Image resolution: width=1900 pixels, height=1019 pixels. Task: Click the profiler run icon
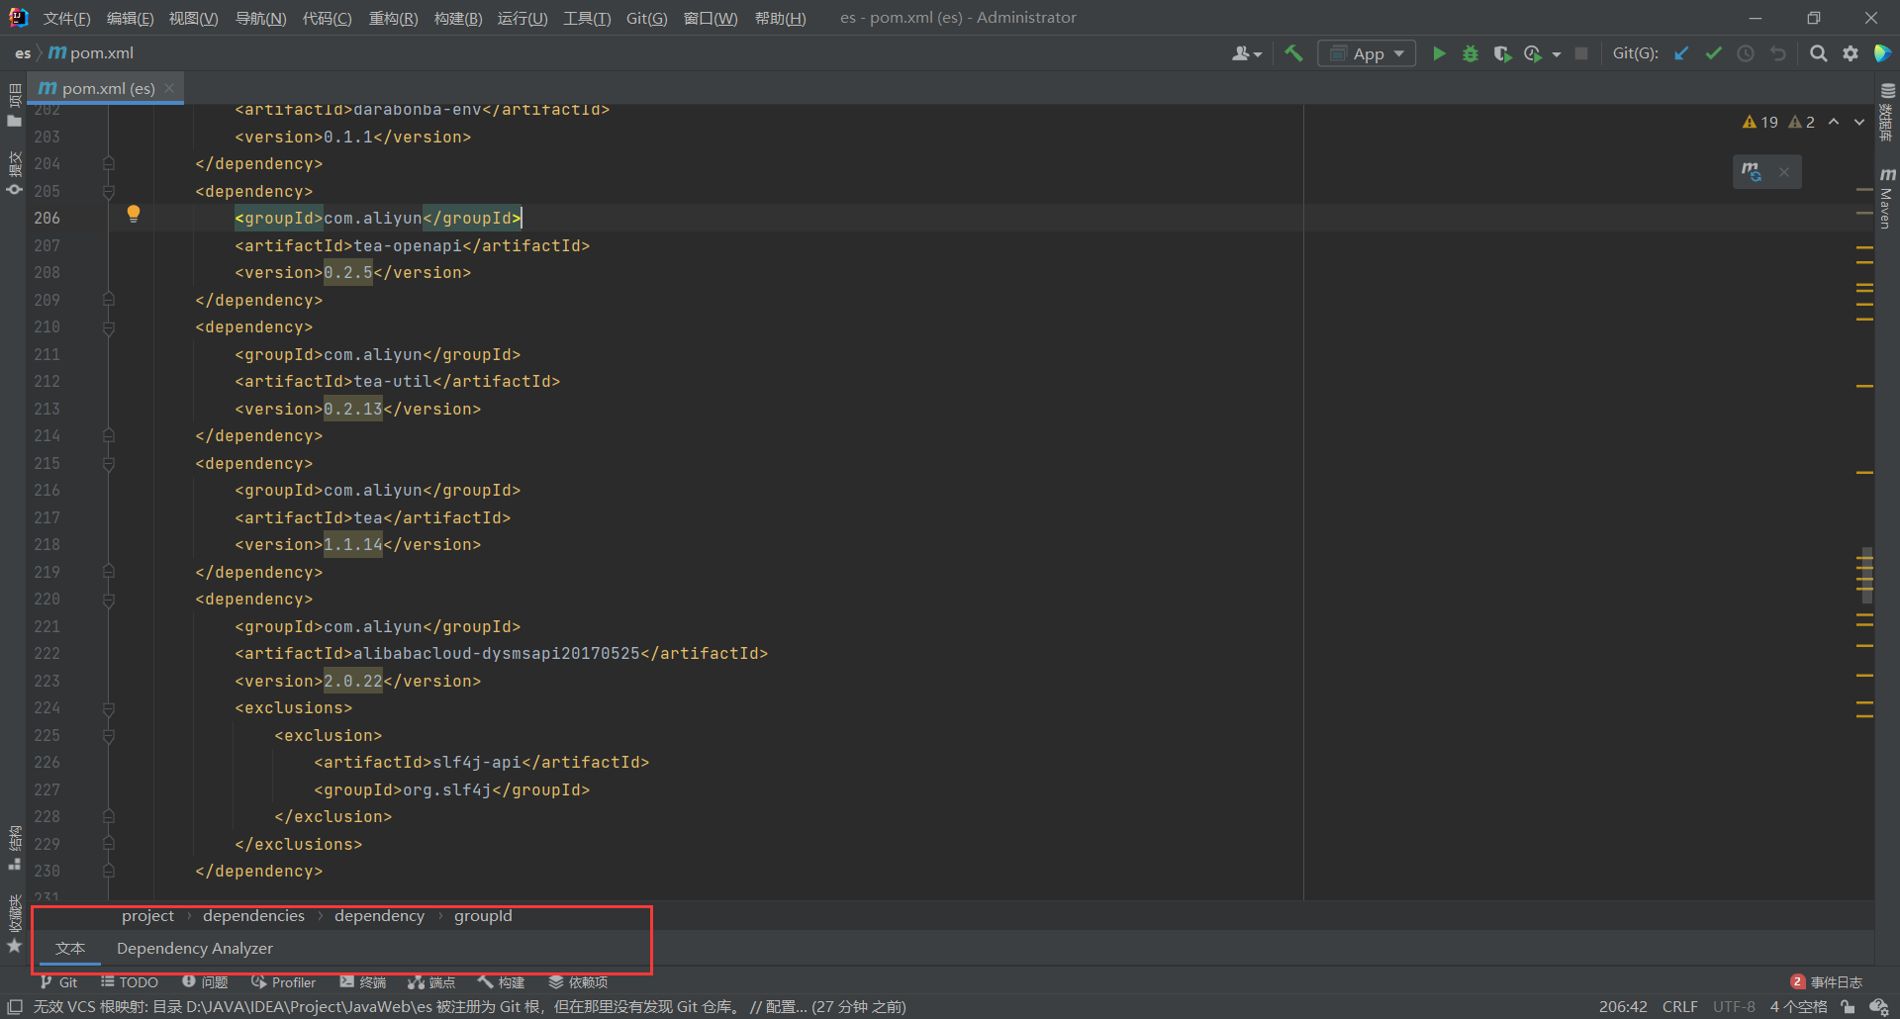click(1533, 53)
